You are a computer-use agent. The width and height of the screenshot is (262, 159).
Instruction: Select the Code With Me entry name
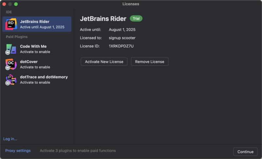tap(33, 46)
